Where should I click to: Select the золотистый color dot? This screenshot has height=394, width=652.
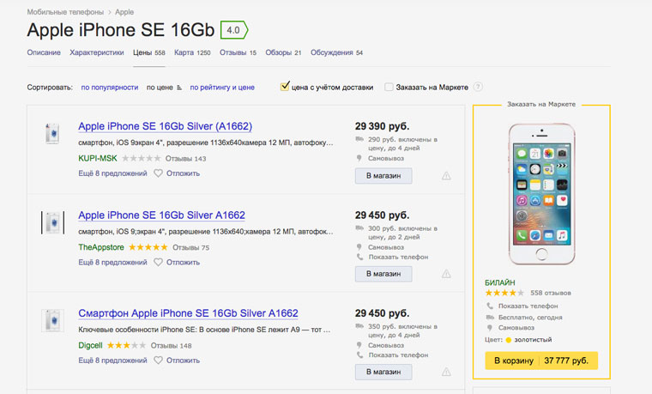click(x=508, y=340)
